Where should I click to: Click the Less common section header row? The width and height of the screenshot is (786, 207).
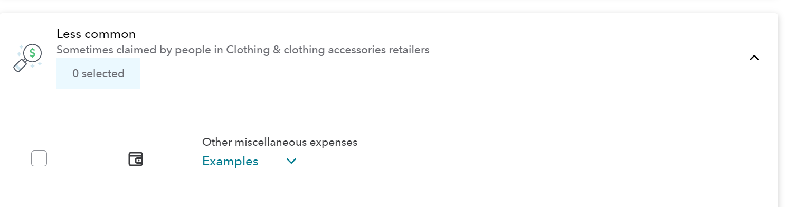[389, 58]
